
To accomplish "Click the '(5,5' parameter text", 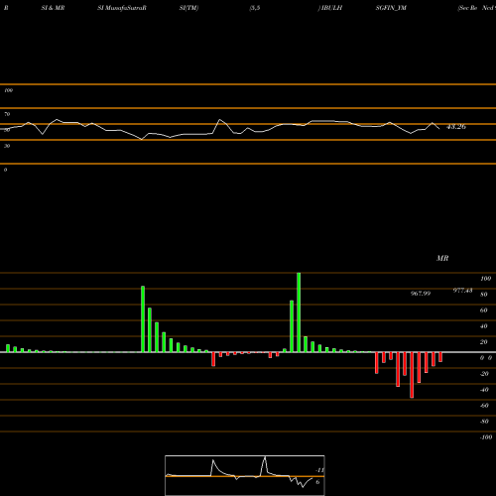I will point(255,8).
